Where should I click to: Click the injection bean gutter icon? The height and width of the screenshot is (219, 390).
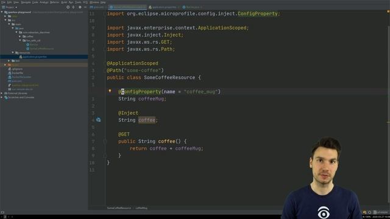pos(99,120)
